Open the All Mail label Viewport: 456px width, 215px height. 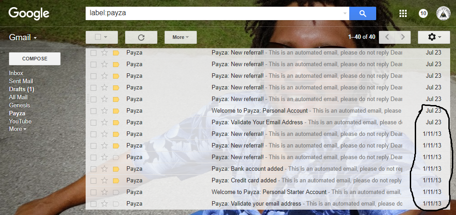tap(18, 97)
